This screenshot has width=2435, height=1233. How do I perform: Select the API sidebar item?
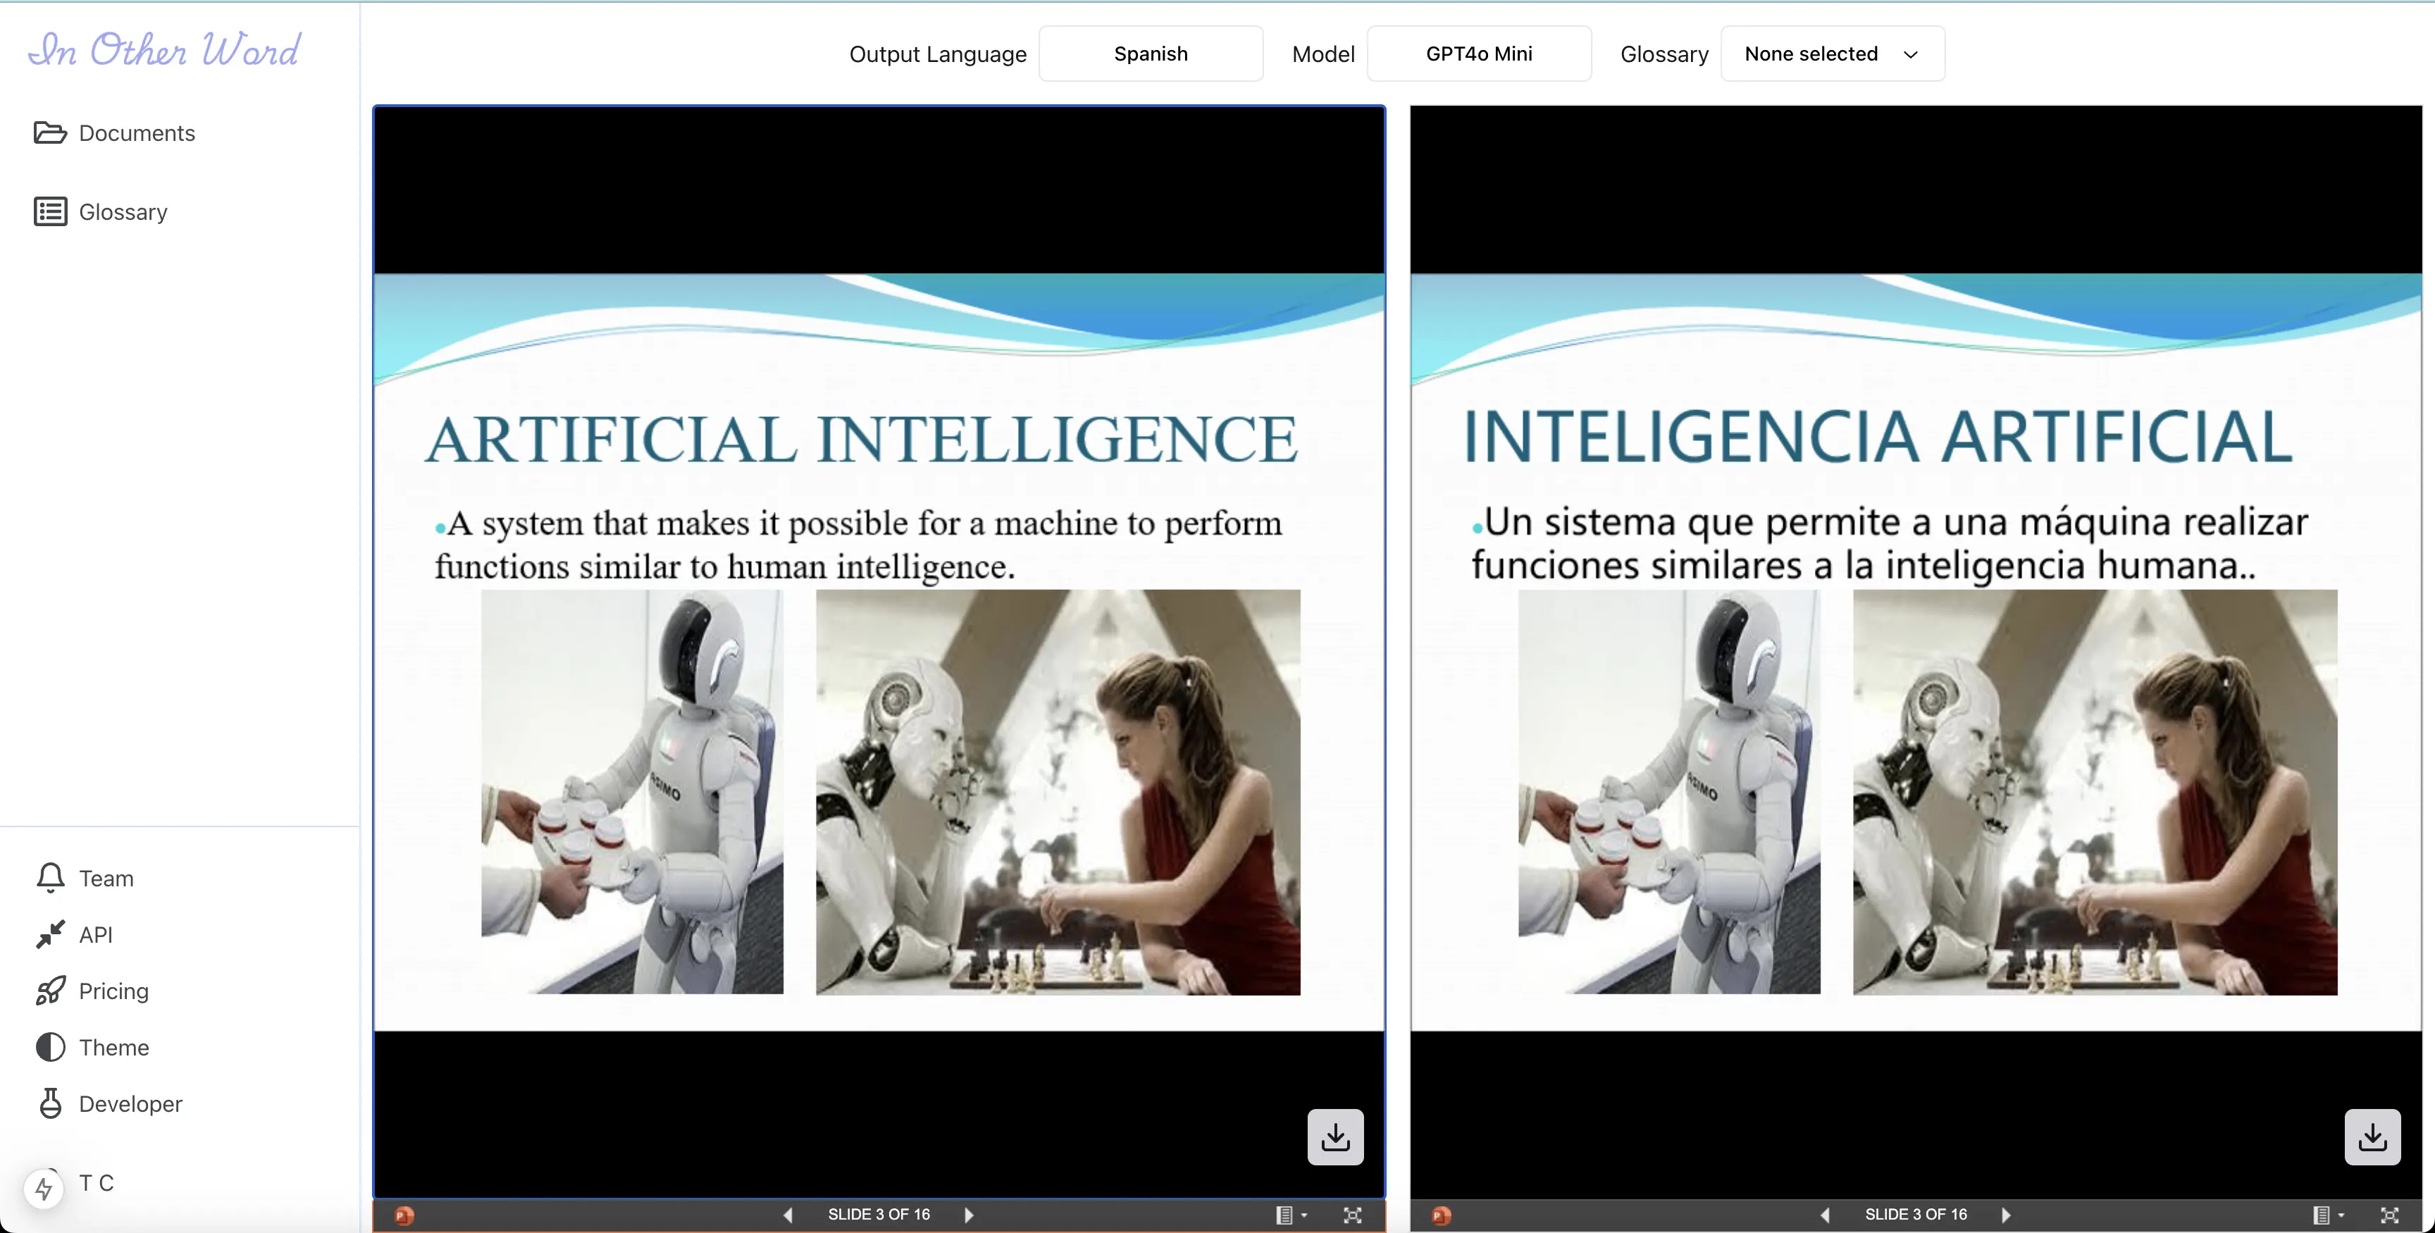coord(97,934)
